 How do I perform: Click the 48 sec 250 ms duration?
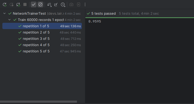tap(70, 45)
